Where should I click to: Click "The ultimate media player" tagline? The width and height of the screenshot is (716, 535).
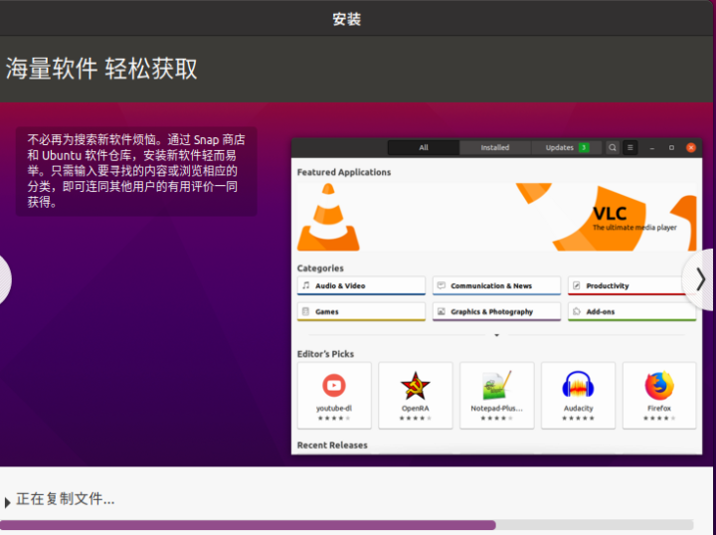634,228
